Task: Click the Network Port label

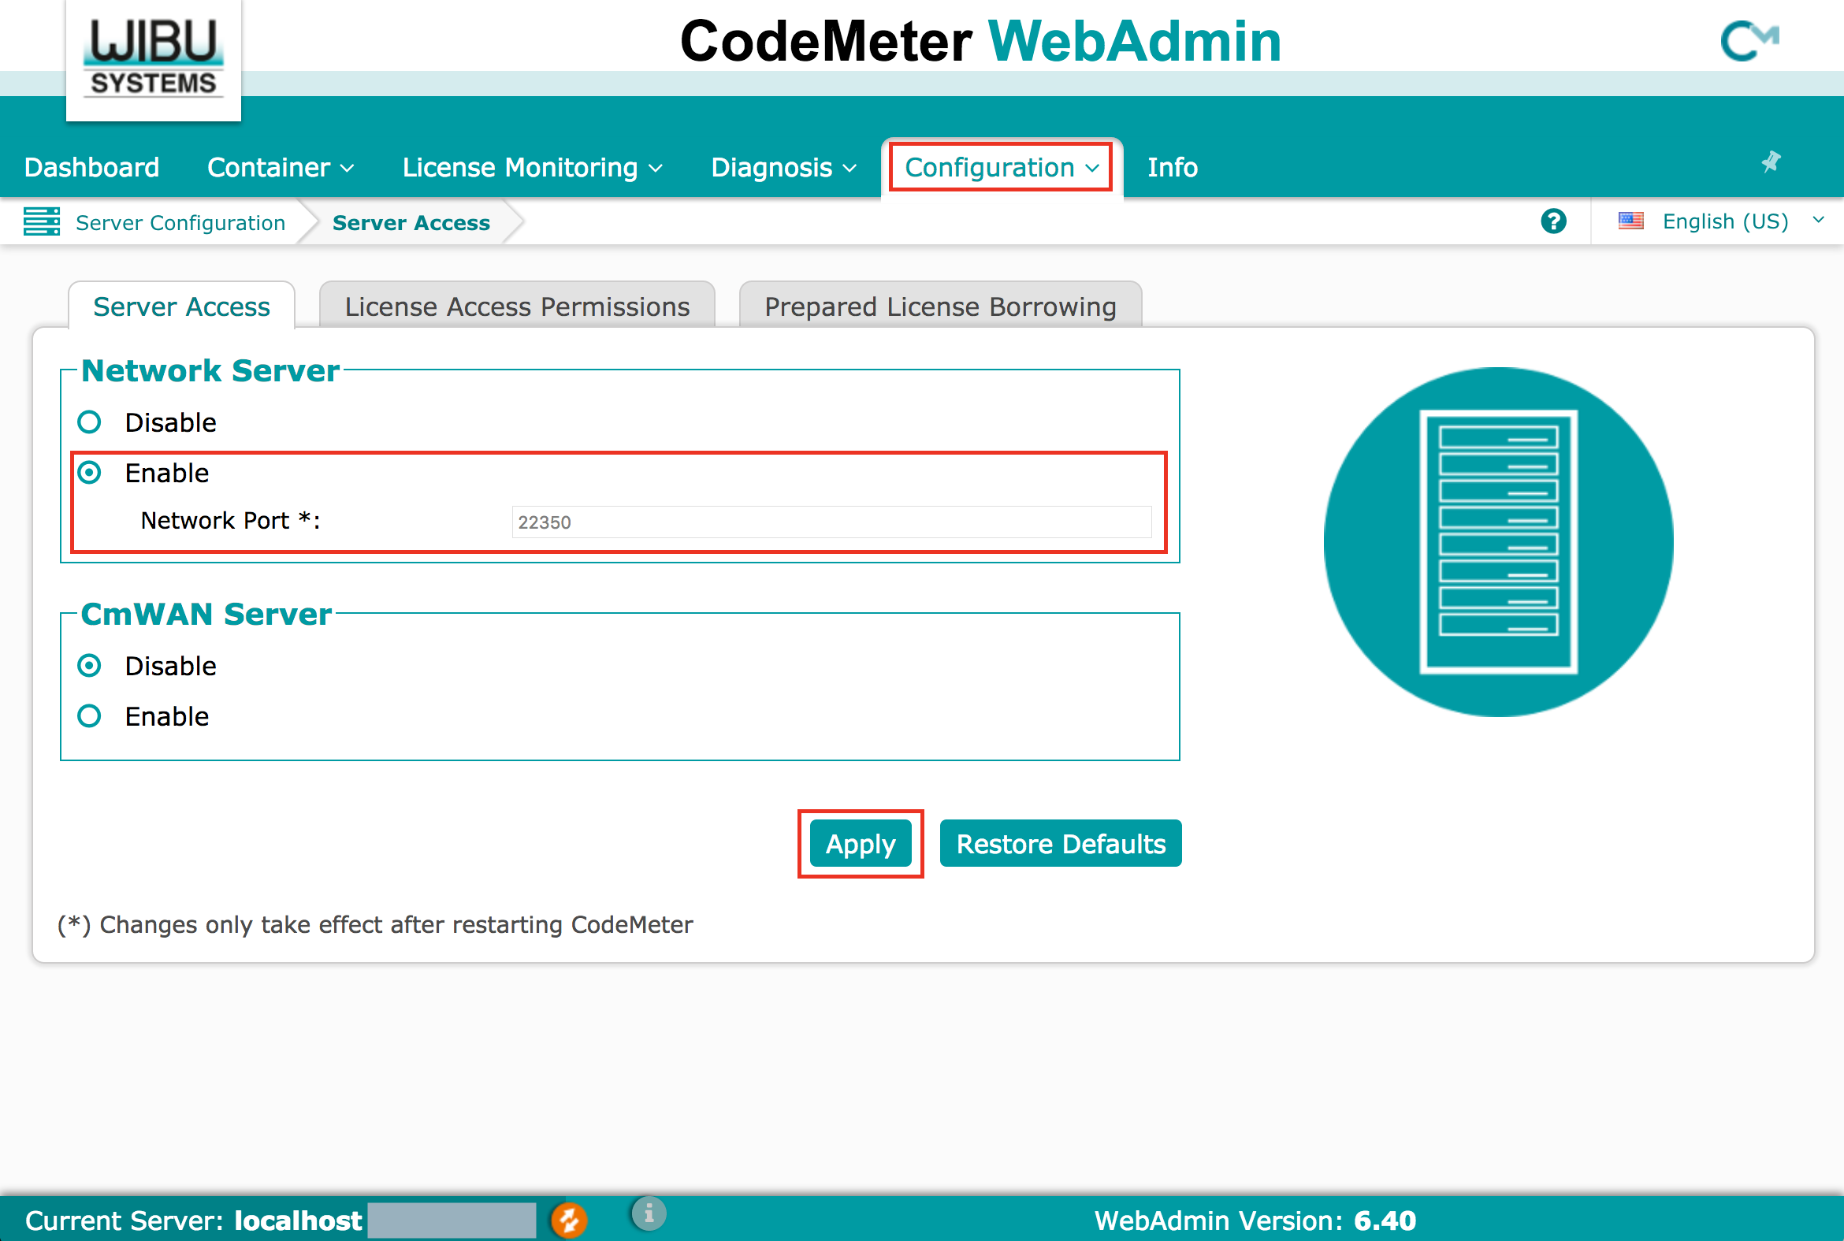Action: (230, 520)
